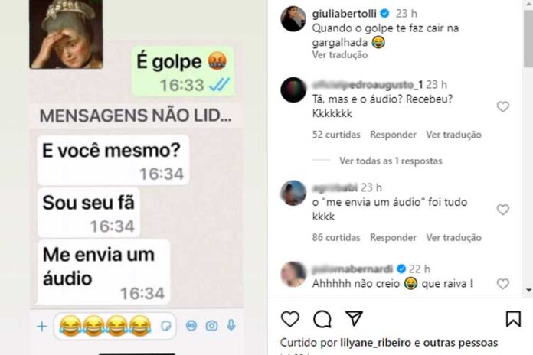Expand 'Ver todas as 1 respostas'

391,161
